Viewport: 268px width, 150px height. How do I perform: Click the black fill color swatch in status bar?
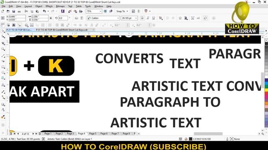tap(191, 139)
